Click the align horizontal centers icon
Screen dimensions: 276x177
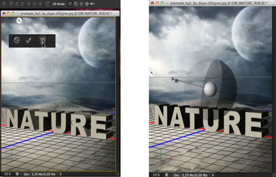click(34, 4)
